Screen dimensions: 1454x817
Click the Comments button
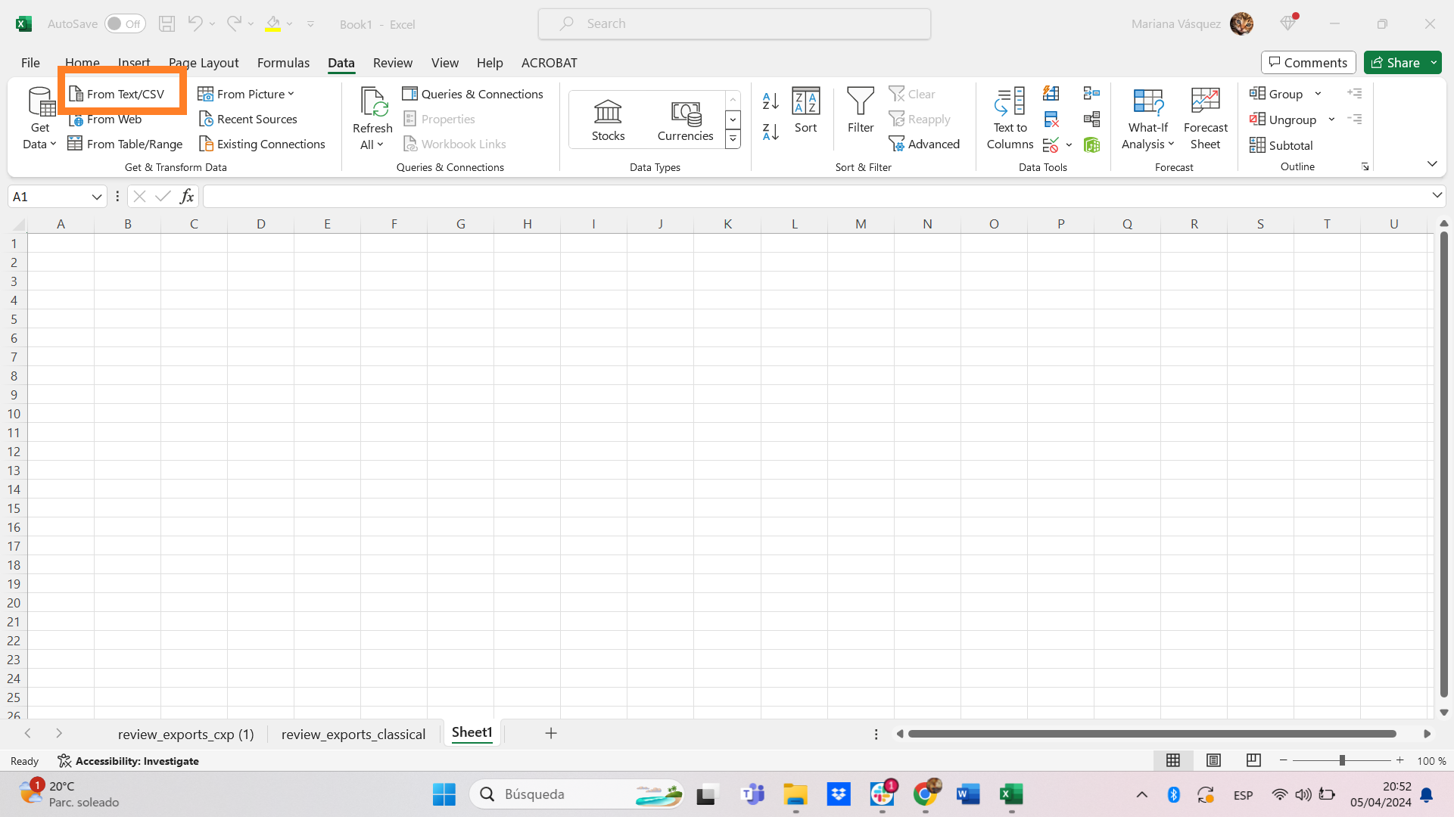[x=1308, y=63]
